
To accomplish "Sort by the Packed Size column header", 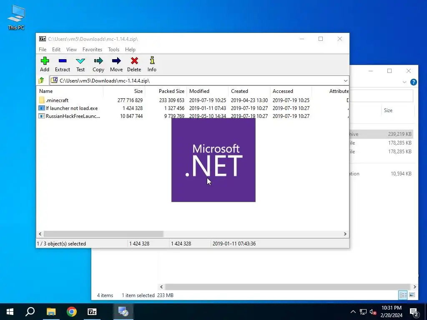I will click(x=166, y=91).
